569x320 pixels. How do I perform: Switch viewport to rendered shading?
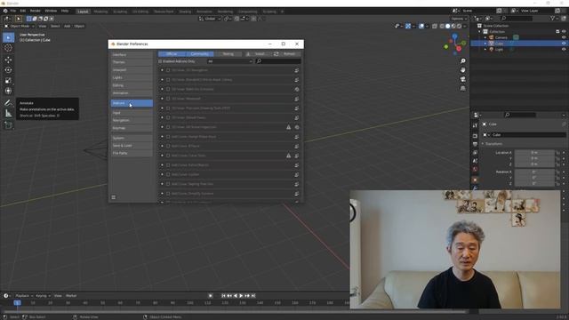pyautogui.click(x=460, y=26)
